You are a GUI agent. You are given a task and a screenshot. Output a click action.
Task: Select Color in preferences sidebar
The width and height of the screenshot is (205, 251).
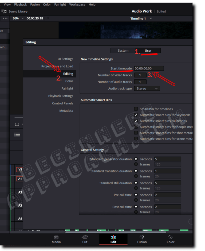(69, 81)
